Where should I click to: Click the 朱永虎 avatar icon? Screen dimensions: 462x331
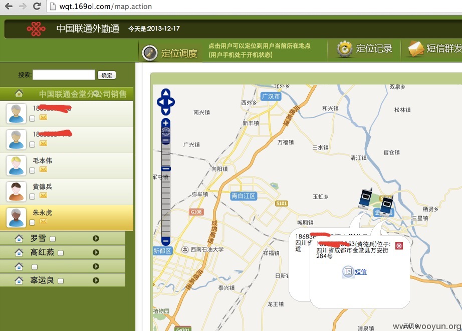pyautogui.click(x=16, y=218)
